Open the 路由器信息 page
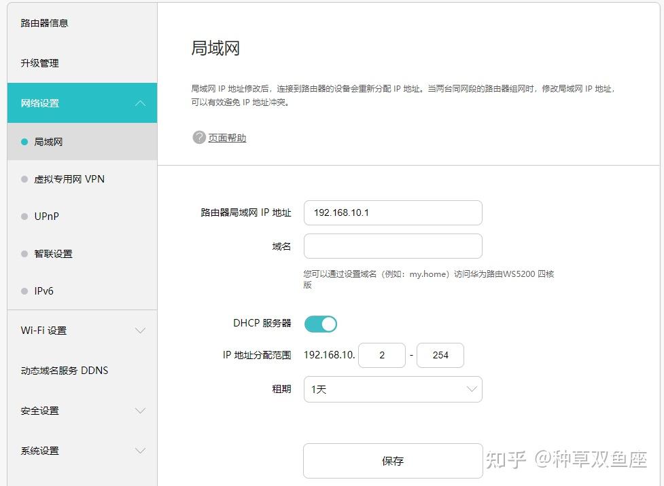Viewport: 664px width, 486px height. 43,22
